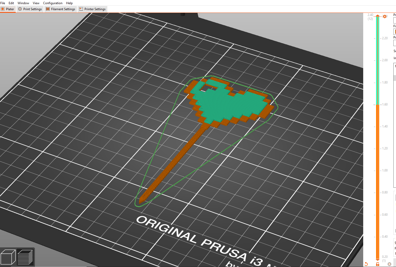
Task: Open the Edit menu
Action: click(x=11, y=3)
